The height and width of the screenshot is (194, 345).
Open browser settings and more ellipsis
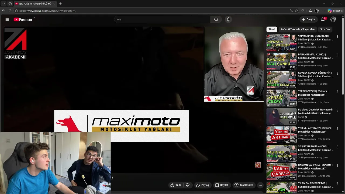(x=323, y=11)
